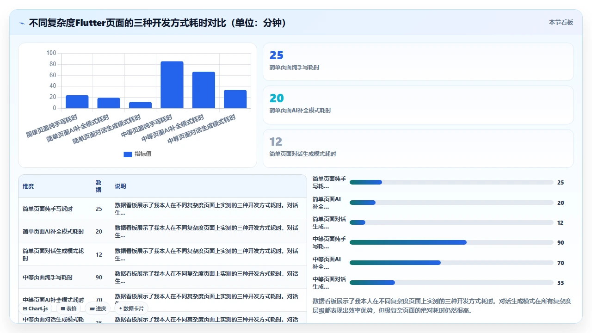592x333 pixels.
Task: Click the progress bar valued 90
Action: [451, 242]
